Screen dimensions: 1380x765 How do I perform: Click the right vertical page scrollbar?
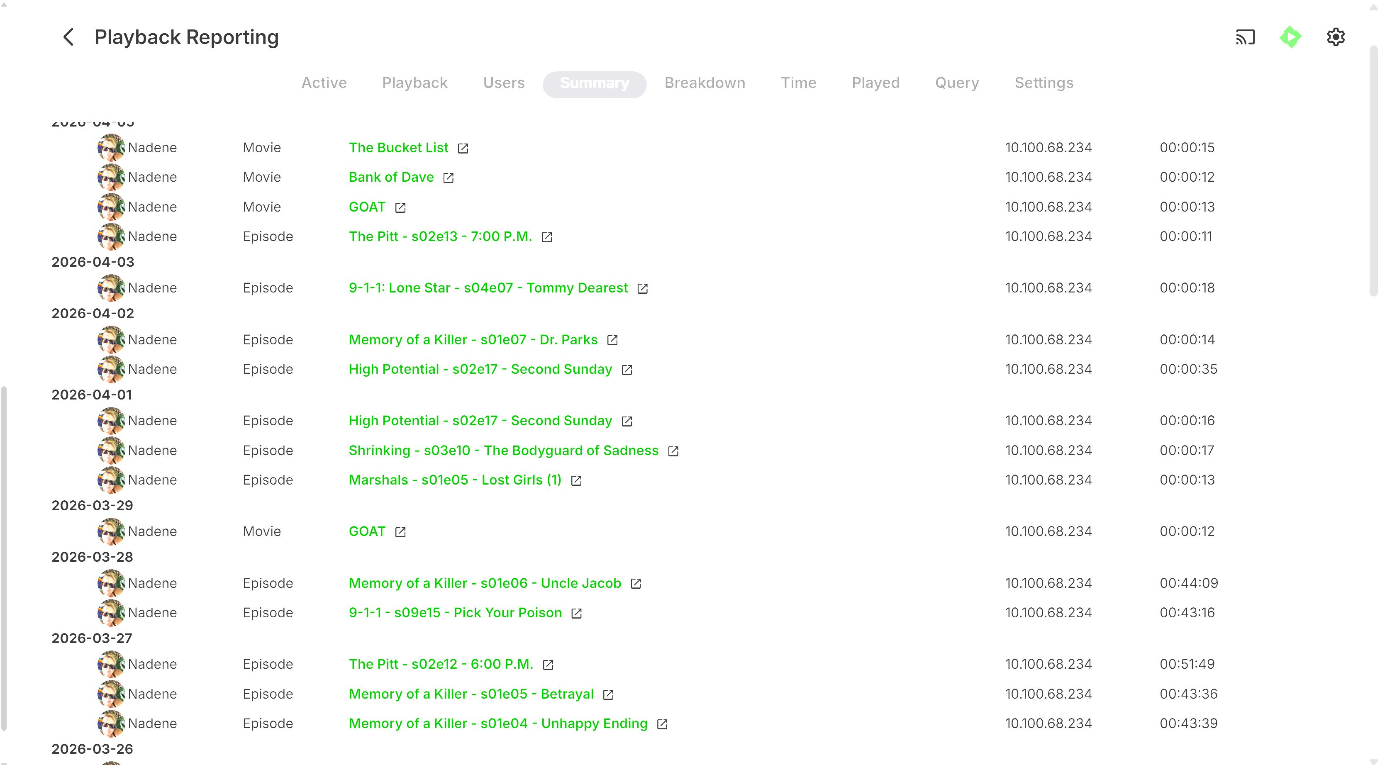tap(1373, 171)
